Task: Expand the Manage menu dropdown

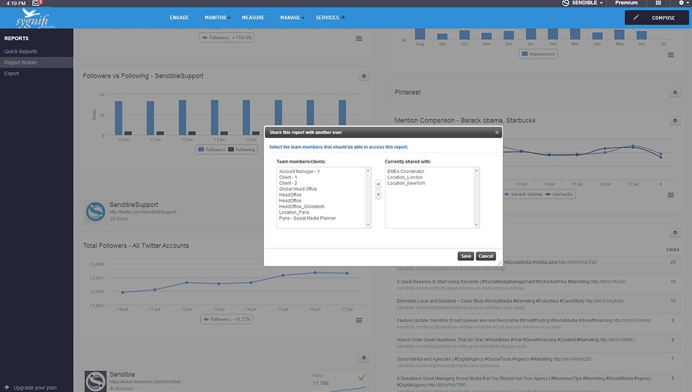Action: pos(291,18)
